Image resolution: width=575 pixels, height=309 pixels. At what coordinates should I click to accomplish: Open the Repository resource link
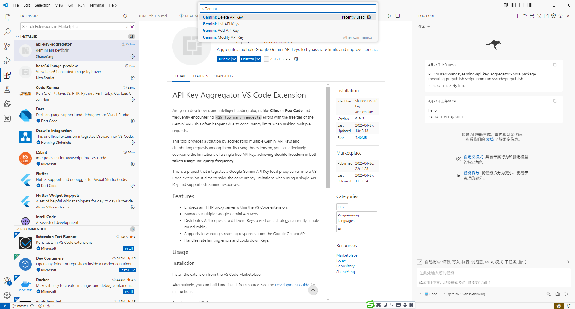click(345, 266)
